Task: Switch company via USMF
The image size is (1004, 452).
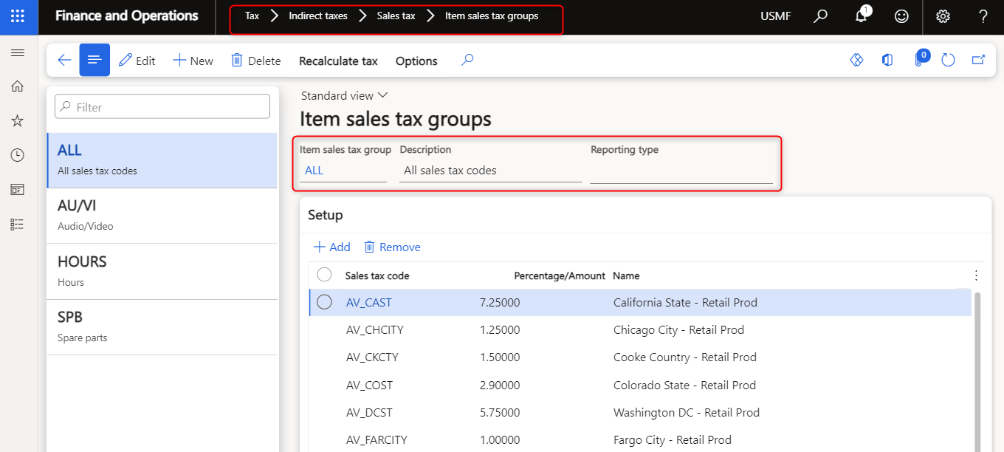Action: click(776, 16)
